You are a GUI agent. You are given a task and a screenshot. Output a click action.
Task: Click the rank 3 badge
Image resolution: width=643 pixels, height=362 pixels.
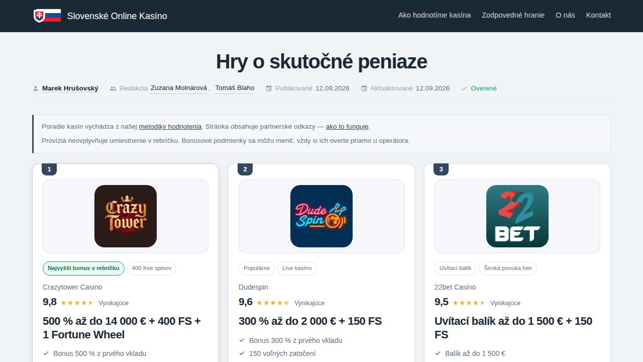click(x=441, y=169)
